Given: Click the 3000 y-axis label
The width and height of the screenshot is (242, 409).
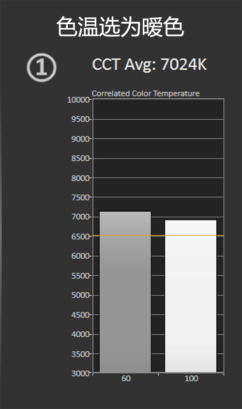Looking at the screenshot, I should pos(80,373).
